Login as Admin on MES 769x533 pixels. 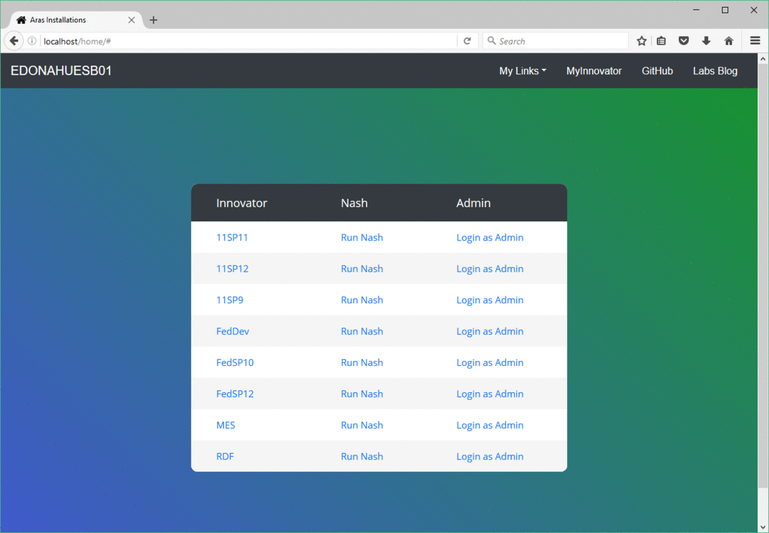(490, 426)
